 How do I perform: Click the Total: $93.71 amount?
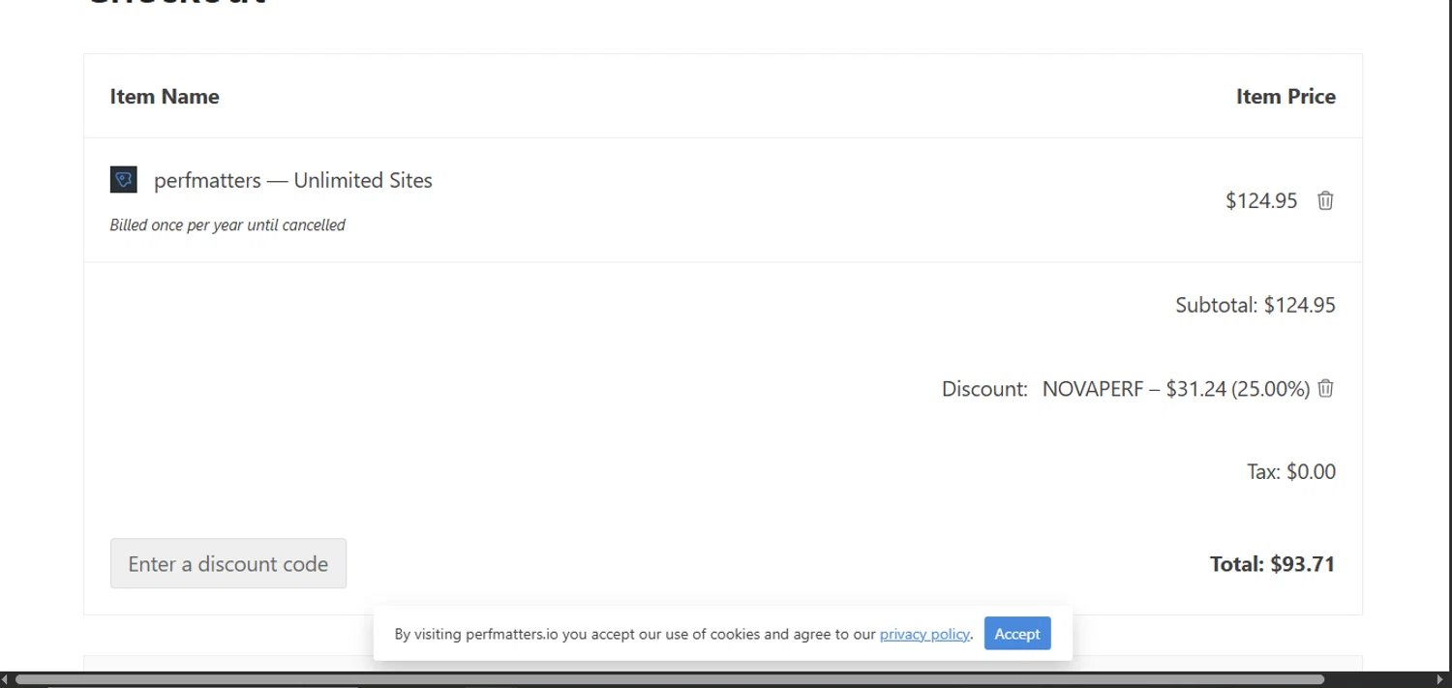(1273, 564)
